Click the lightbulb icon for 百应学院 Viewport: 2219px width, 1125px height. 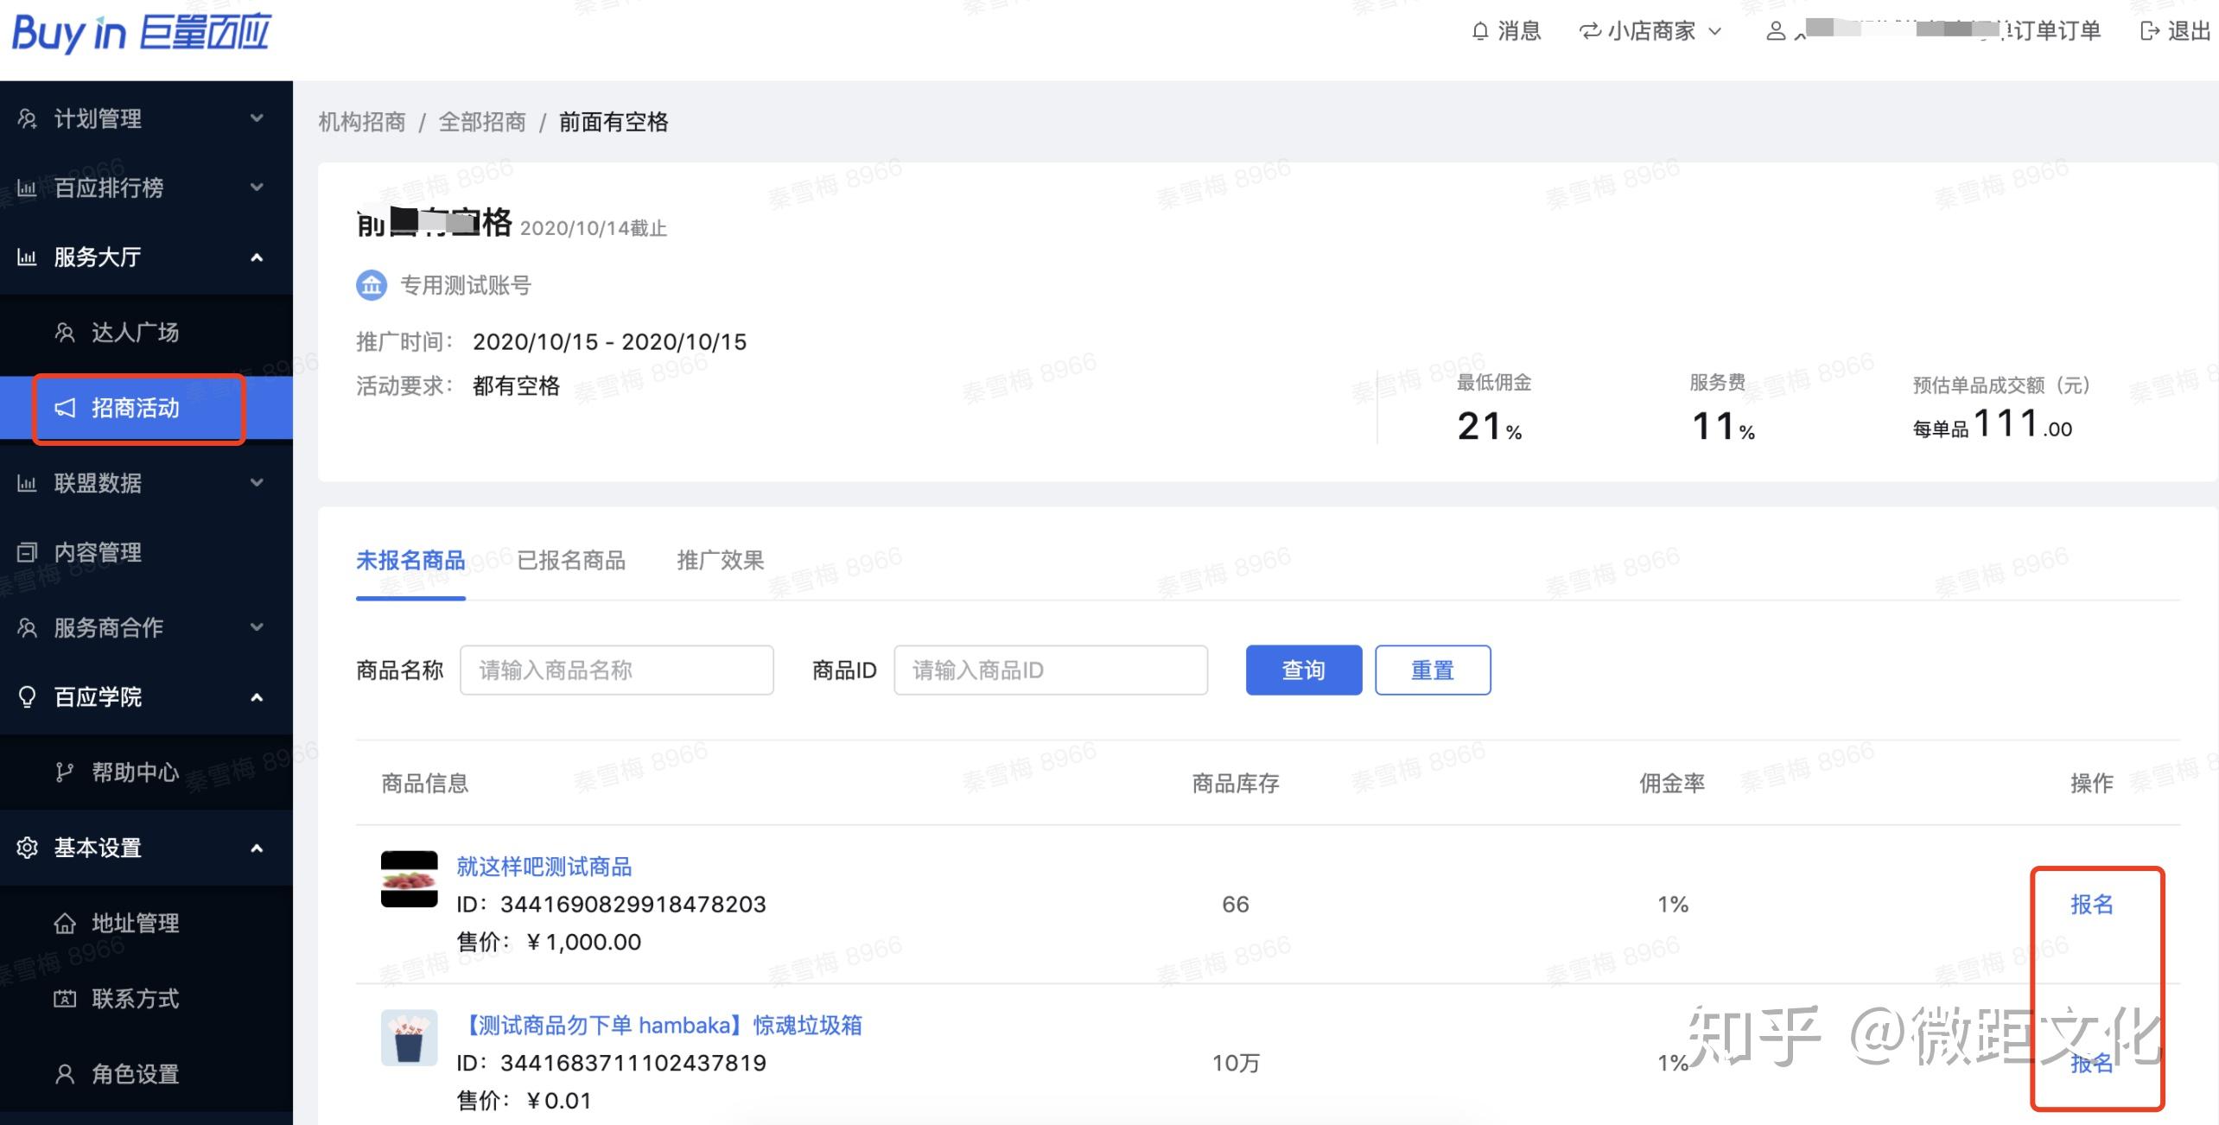(28, 697)
